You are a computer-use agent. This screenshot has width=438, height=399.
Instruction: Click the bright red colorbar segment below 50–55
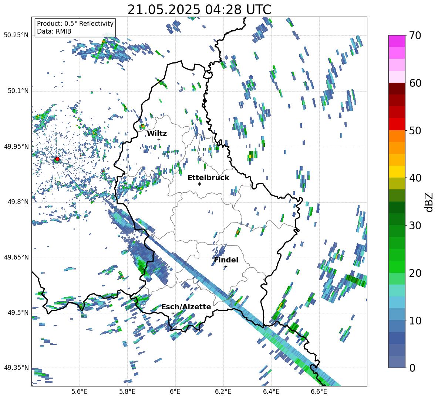(x=397, y=124)
